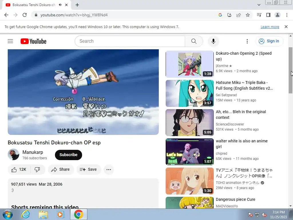Open Google icon in address bar
This screenshot has width=293, height=220.
click(x=220, y=15)
